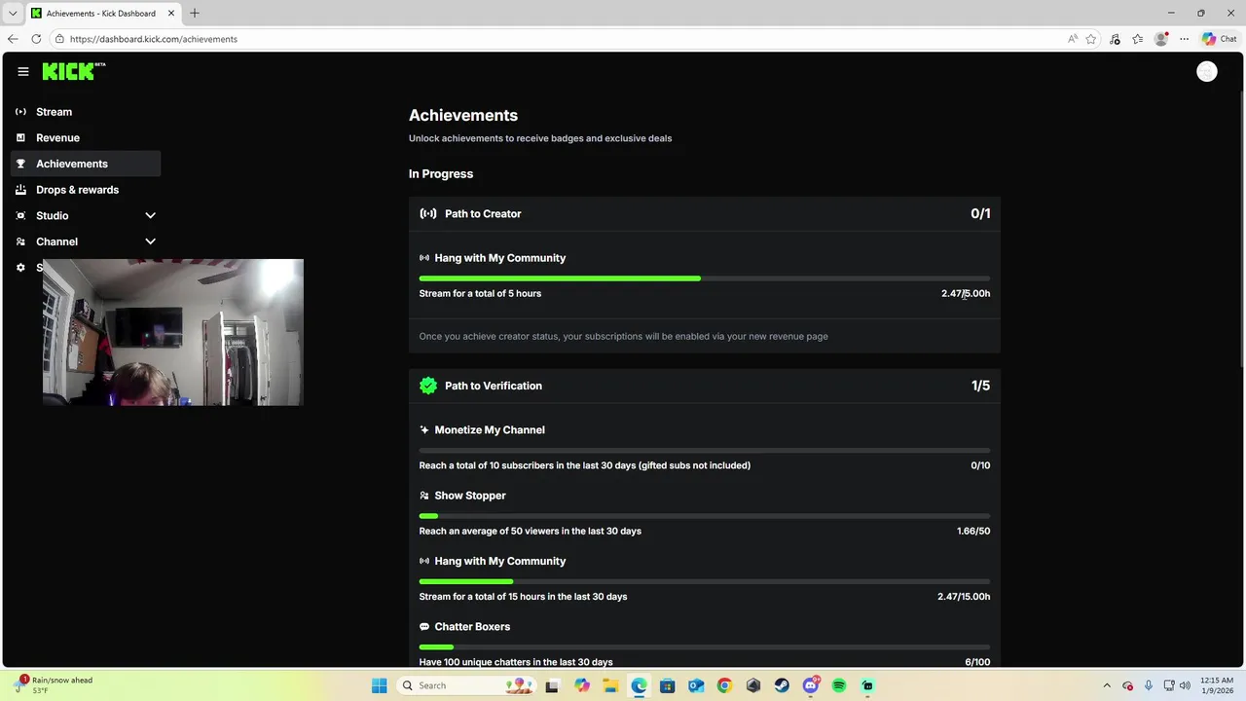This screenshot has width=1246, height=701.
Task: Click the Show Stopper progress bar
Action: [705, 516]
